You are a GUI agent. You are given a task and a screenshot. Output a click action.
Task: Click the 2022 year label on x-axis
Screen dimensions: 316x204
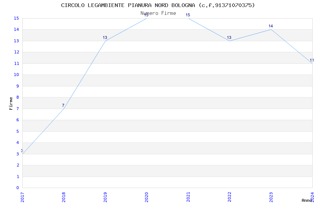pos(229,197)
